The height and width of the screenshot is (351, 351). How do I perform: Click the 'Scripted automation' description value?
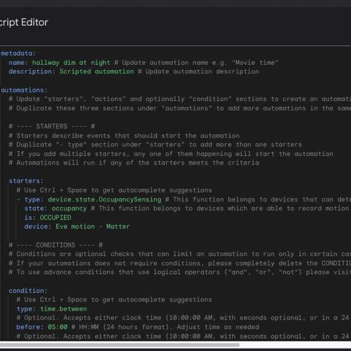coord(97,71)
